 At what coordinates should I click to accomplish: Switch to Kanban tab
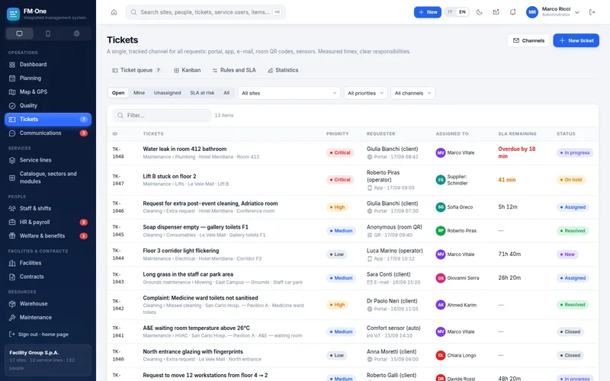(187, 70)
